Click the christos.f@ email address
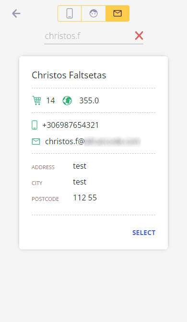The width and height of the screenshot is (187, 322). point(93,141)
